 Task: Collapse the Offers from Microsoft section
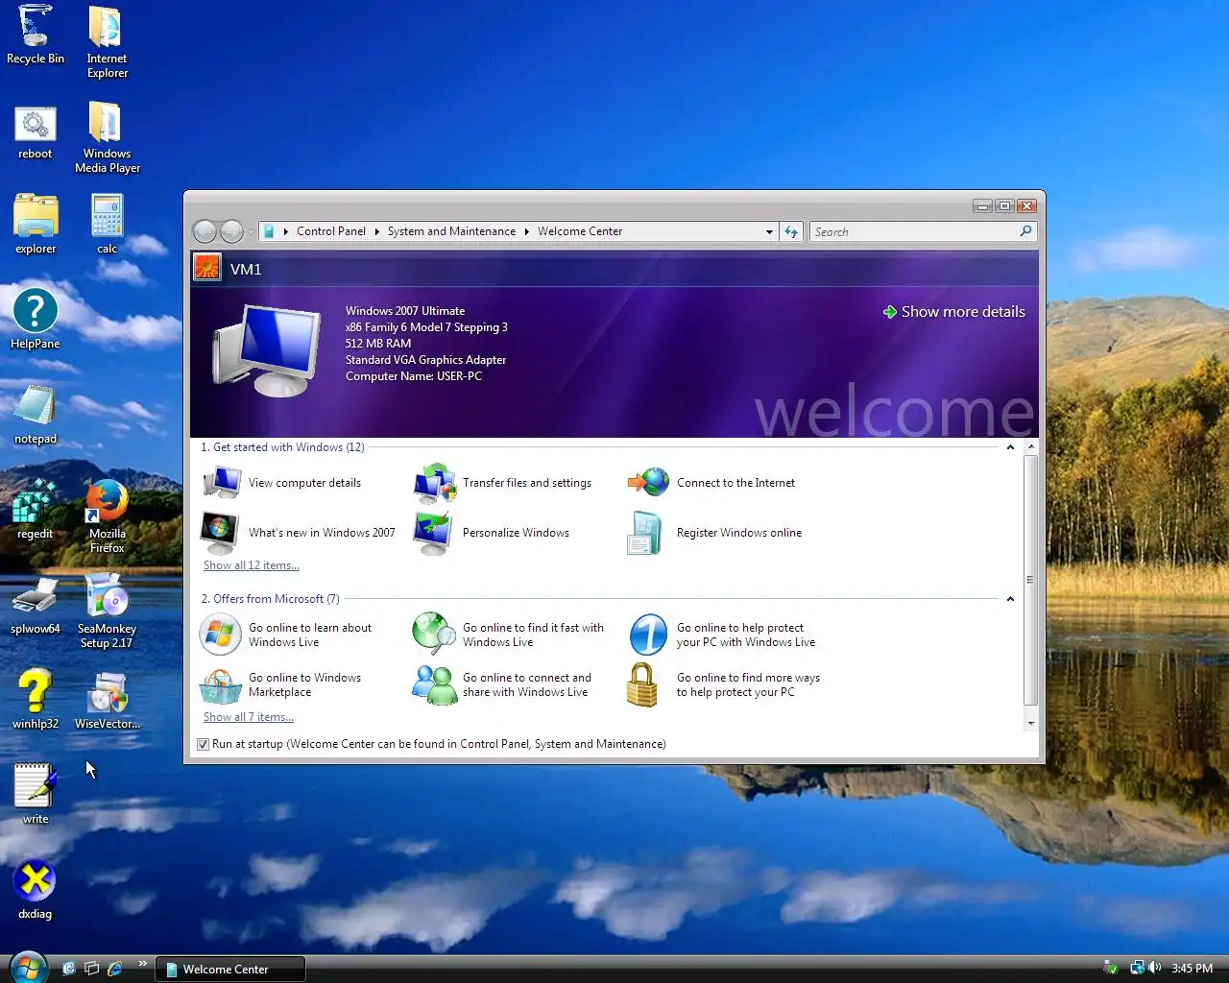1010,599
